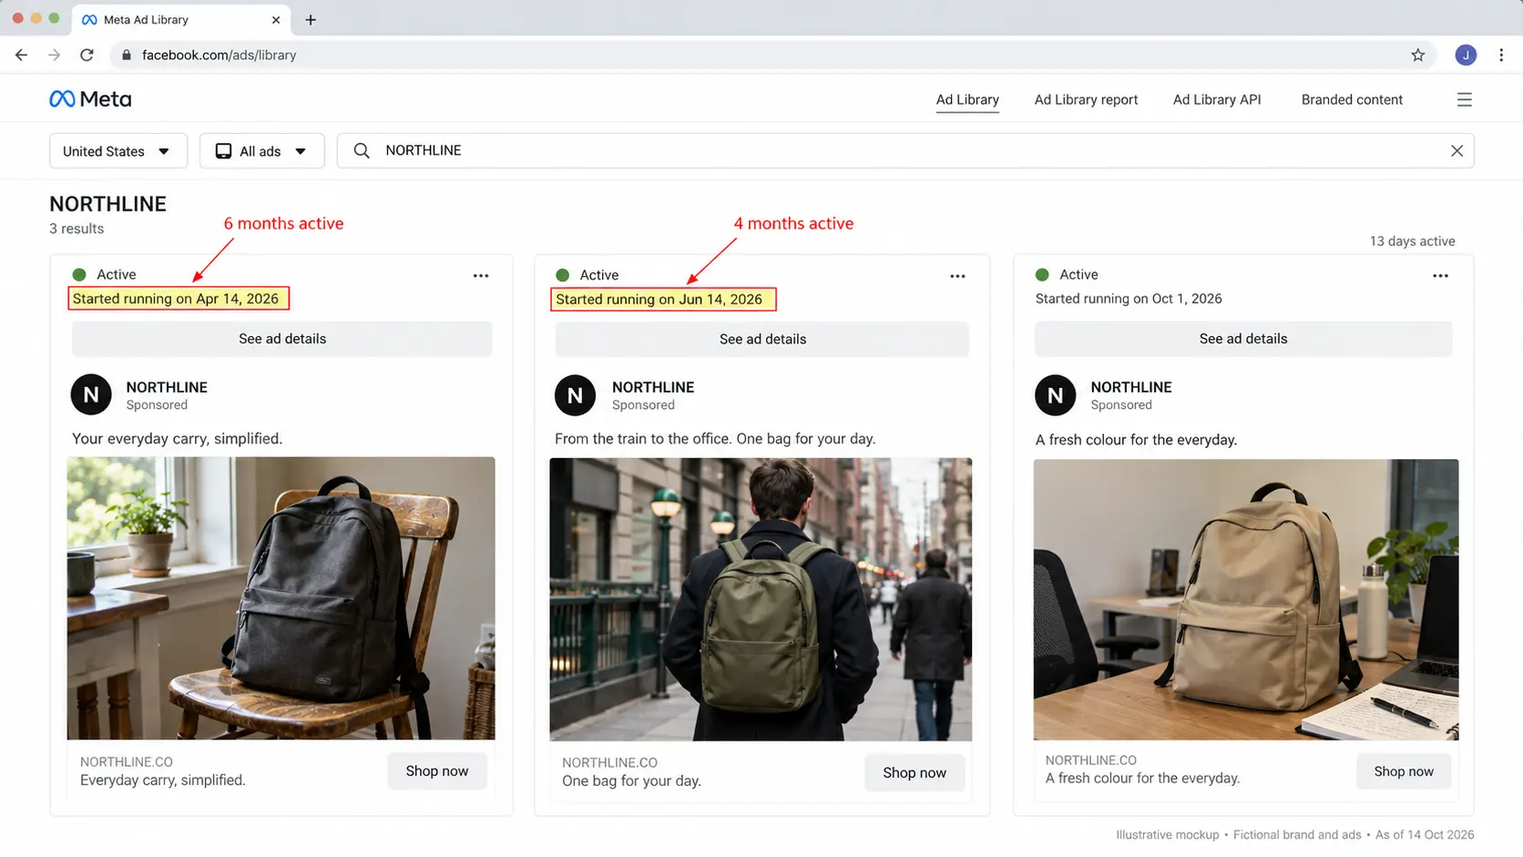This screenshot has width=1523, height=857.
Task: Click the '3 results' count text
Action: (x=77, y=229)
